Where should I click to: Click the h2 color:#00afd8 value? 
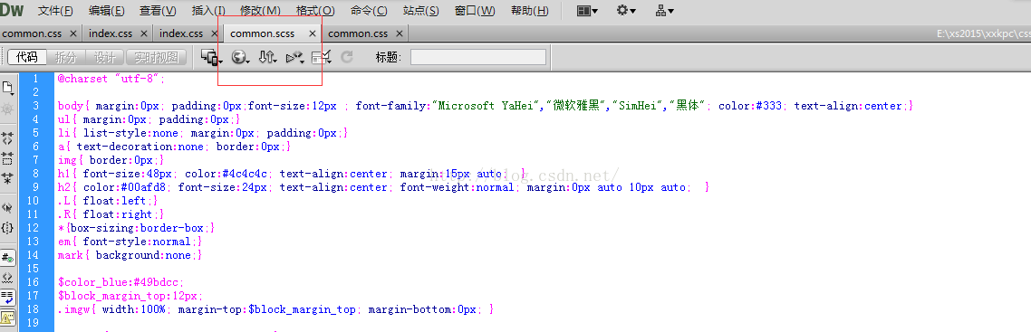pyautogui.click(x=147, y=187)
